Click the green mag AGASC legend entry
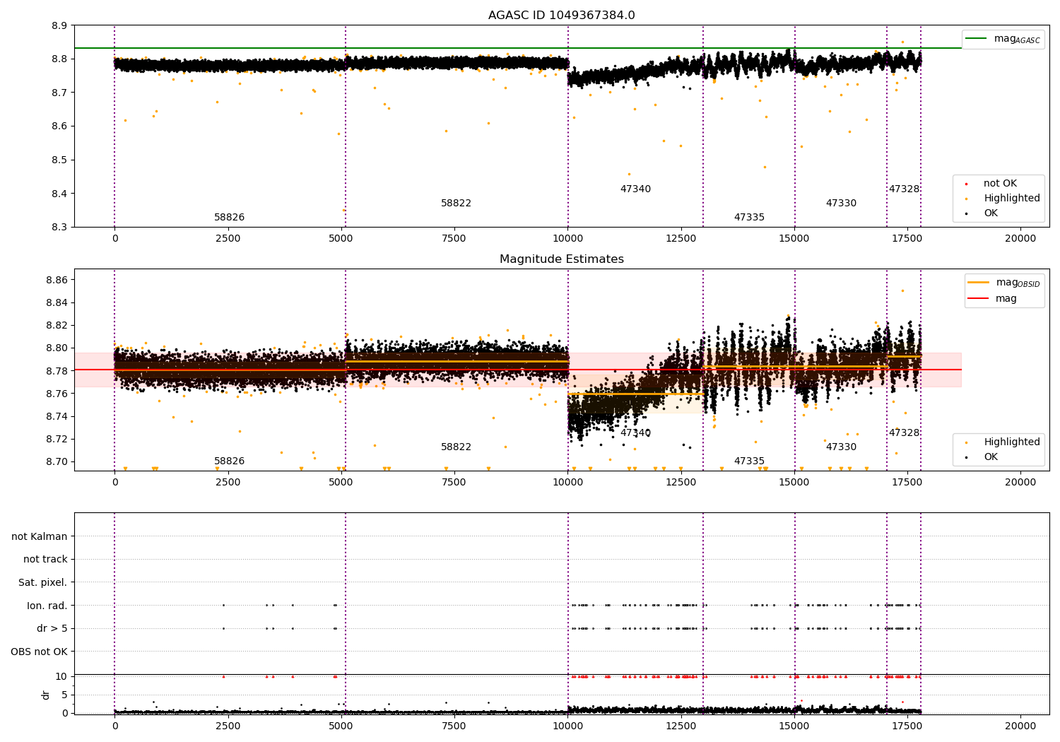 1003,39
